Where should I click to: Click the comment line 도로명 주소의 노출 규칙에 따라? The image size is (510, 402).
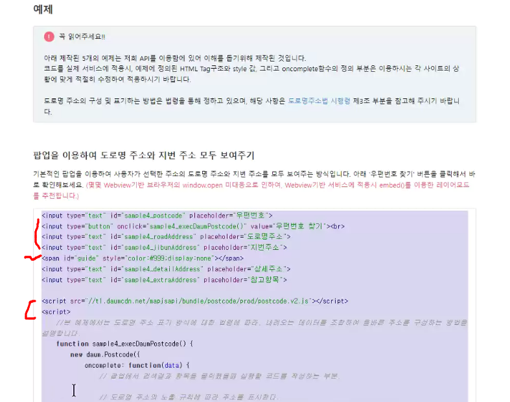pyautogui.click(x=189, y=397)
